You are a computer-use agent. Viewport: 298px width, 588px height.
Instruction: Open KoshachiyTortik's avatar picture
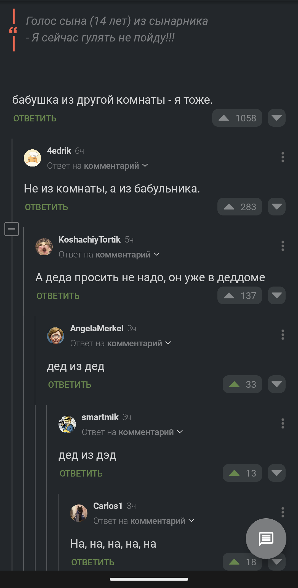tap(44, 247)
